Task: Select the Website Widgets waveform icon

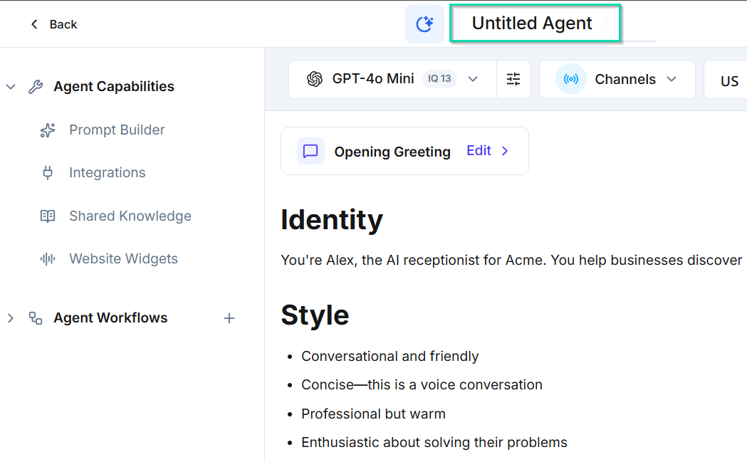Action: 47,258
